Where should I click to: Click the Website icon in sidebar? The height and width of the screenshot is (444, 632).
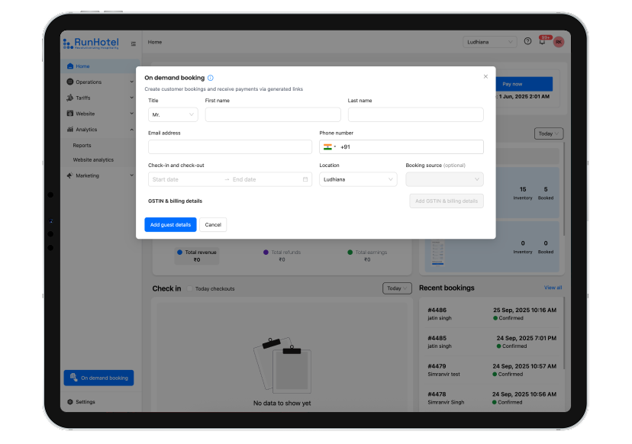click(70, 114)
